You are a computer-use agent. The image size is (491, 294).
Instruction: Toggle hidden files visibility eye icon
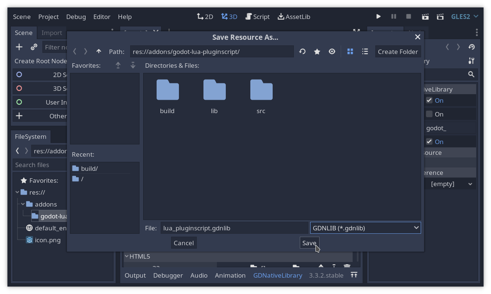pos(332,52)
